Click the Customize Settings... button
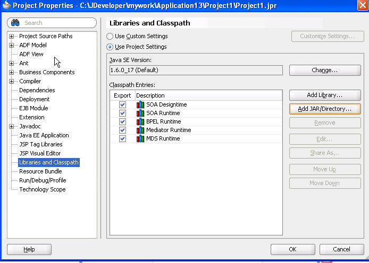 tap(328, 37)
